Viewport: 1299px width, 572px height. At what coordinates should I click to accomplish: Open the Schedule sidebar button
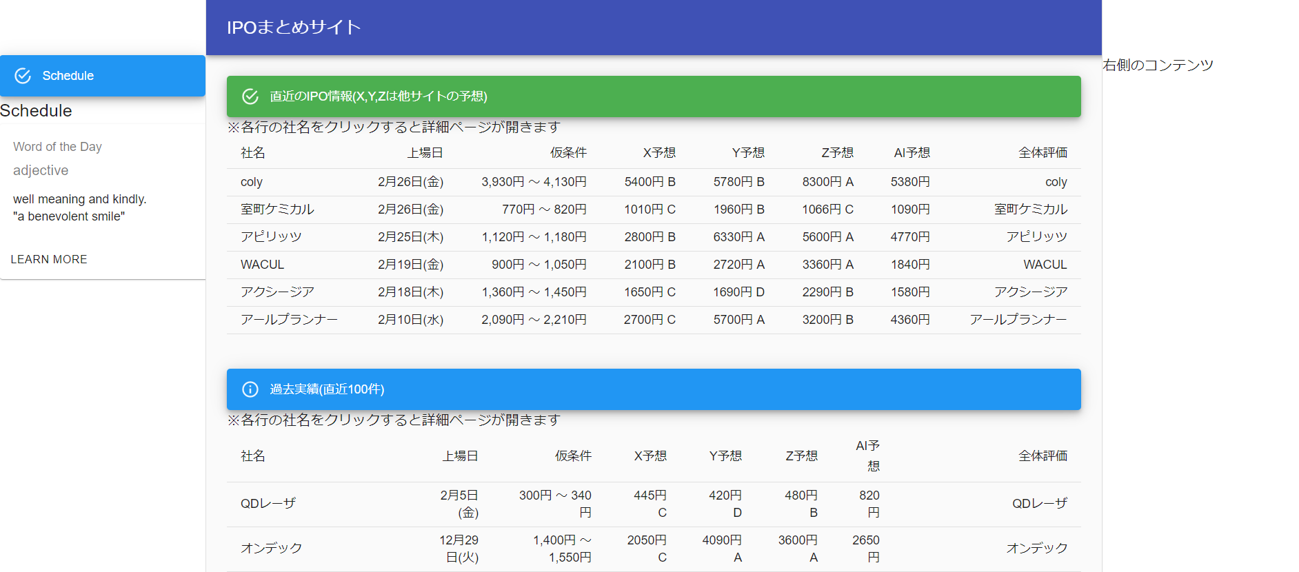point(103,76)
